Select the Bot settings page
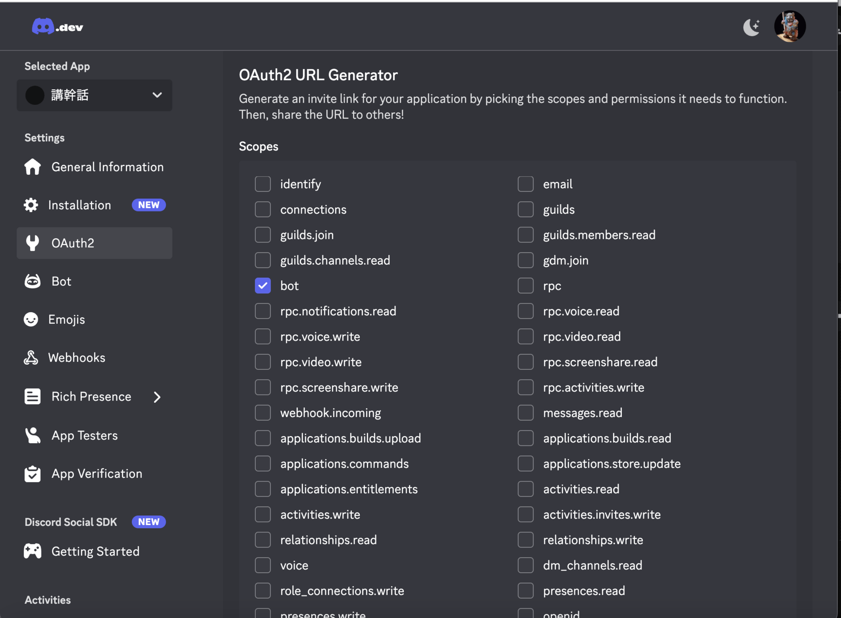 pyautogui.click(x=94, y=281)
